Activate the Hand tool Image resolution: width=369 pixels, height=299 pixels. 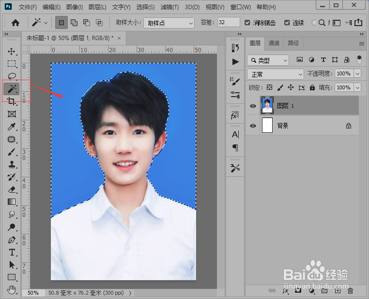tap(12, 290)
